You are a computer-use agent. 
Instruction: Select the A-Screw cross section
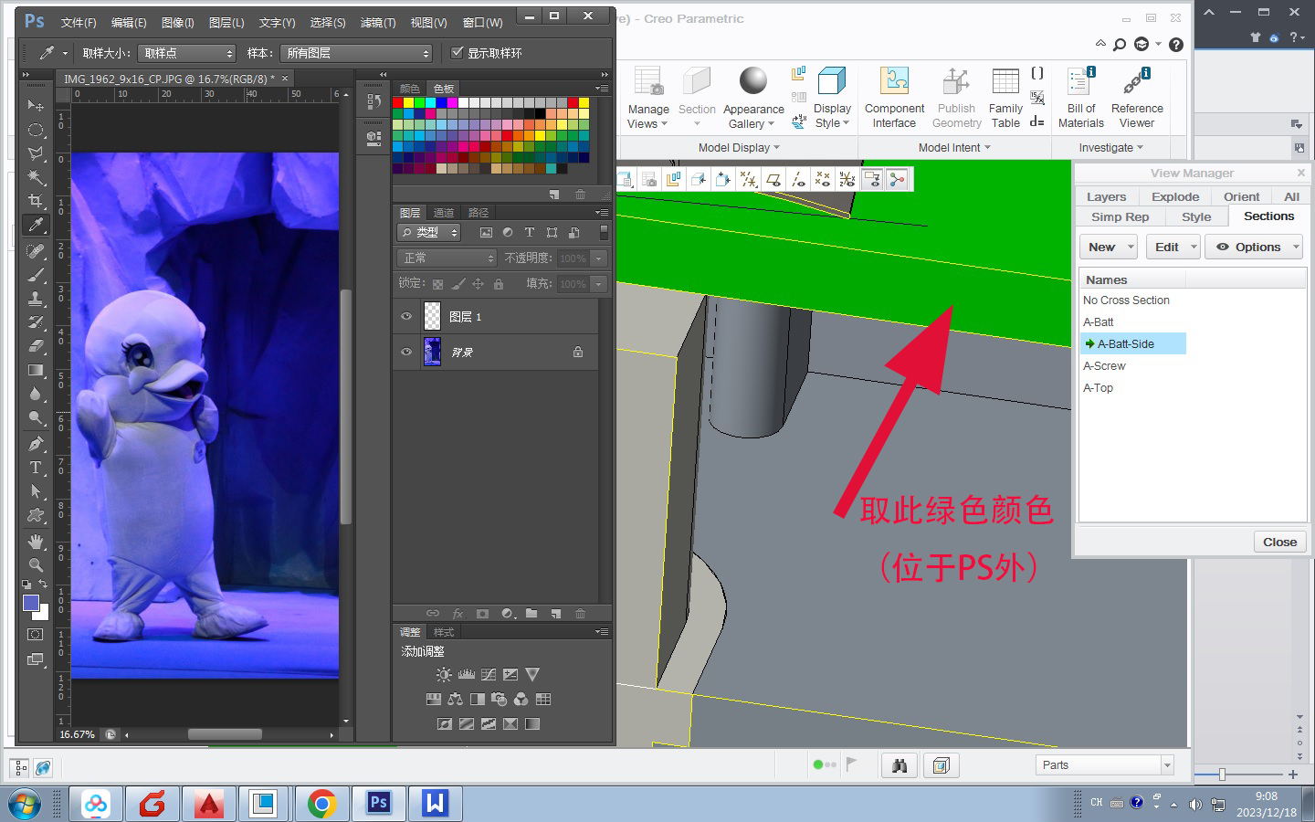point(1104,365)
